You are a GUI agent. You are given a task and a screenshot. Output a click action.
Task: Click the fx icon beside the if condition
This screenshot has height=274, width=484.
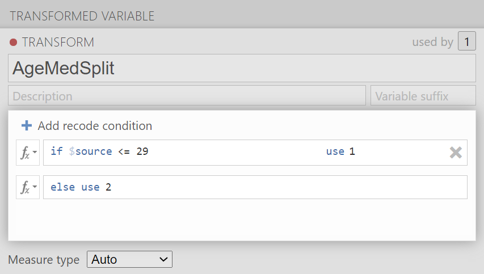click(25, 153)
